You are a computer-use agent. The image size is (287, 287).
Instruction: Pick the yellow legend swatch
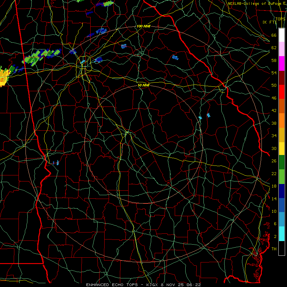[x=282, y=149]
